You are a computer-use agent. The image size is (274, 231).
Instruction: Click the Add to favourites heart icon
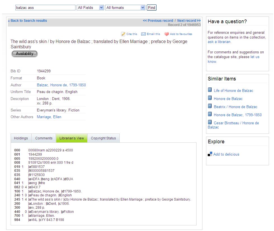click(x=167, y=34)
